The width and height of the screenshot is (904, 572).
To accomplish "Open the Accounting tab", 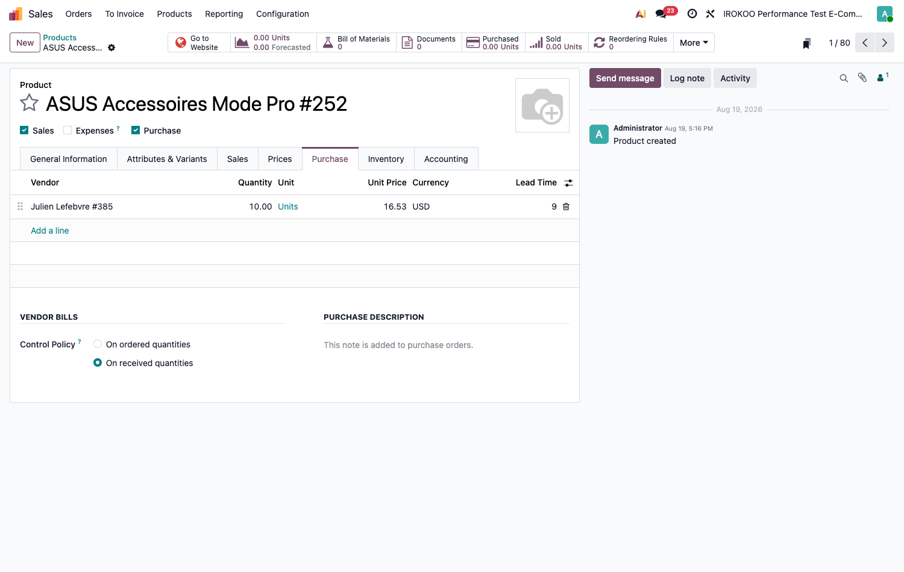I will (x=446, y=159).
